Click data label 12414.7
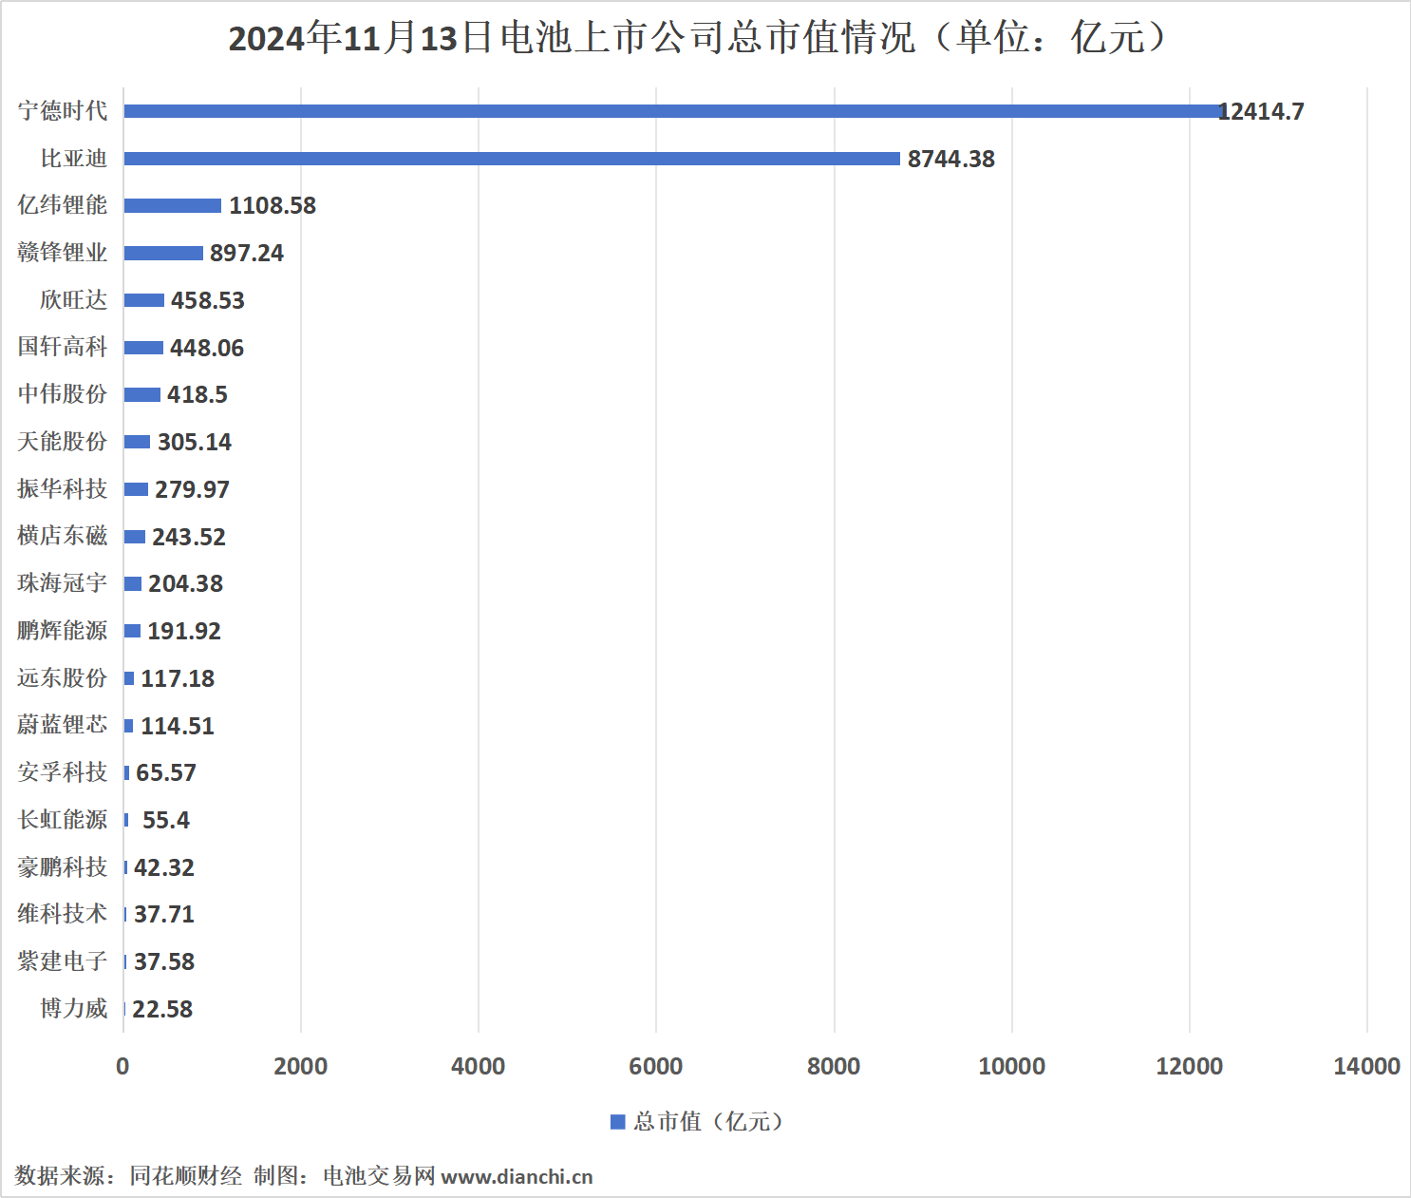 pyautogui.click(x=1261, y=111)
